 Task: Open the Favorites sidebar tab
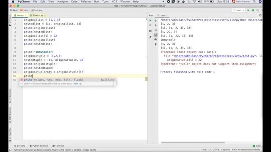(x=10, y=134)
